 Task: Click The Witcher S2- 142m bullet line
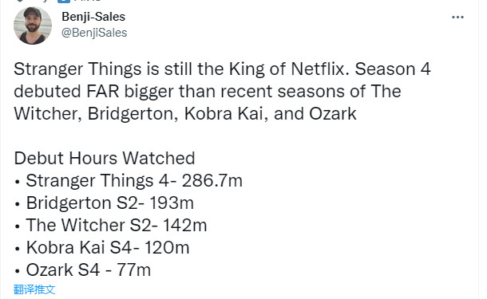(110, 225)
